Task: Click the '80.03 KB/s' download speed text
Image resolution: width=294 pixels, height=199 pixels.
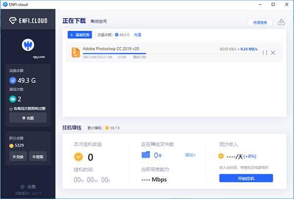Action: [228, 49]
